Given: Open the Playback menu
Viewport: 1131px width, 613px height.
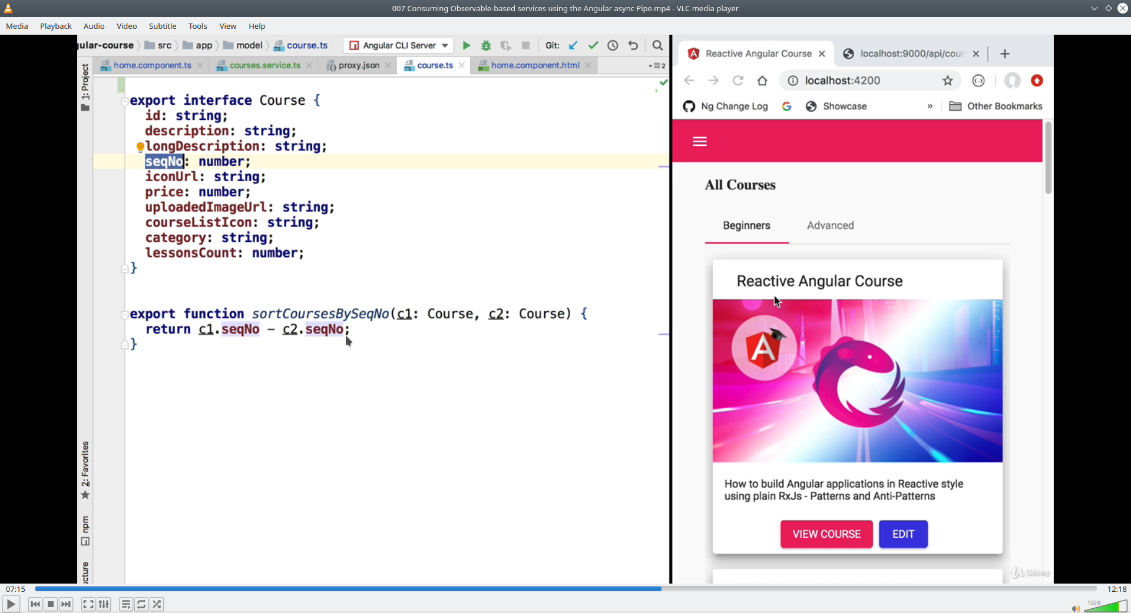Looking at the screenshot, I should (56, 26).
